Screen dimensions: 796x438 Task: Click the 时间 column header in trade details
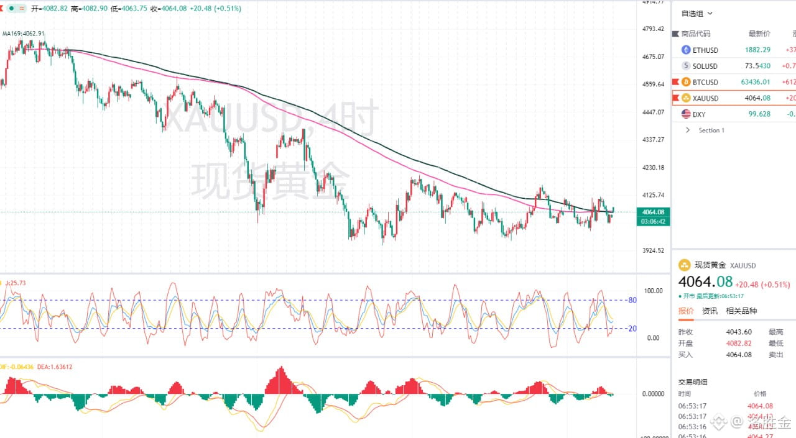coord(684,394)
